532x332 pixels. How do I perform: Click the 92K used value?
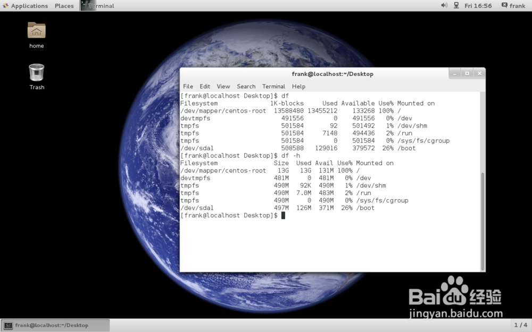click(305, 185)
